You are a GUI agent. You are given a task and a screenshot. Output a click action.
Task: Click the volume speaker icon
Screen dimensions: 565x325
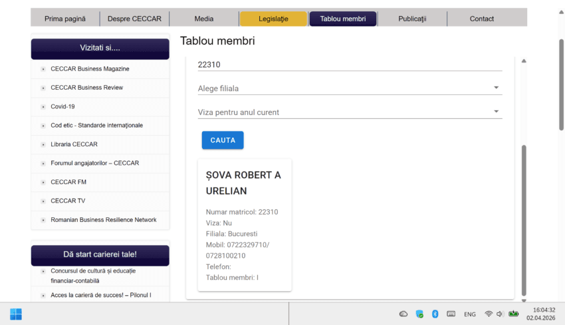(x=500, y=314)
